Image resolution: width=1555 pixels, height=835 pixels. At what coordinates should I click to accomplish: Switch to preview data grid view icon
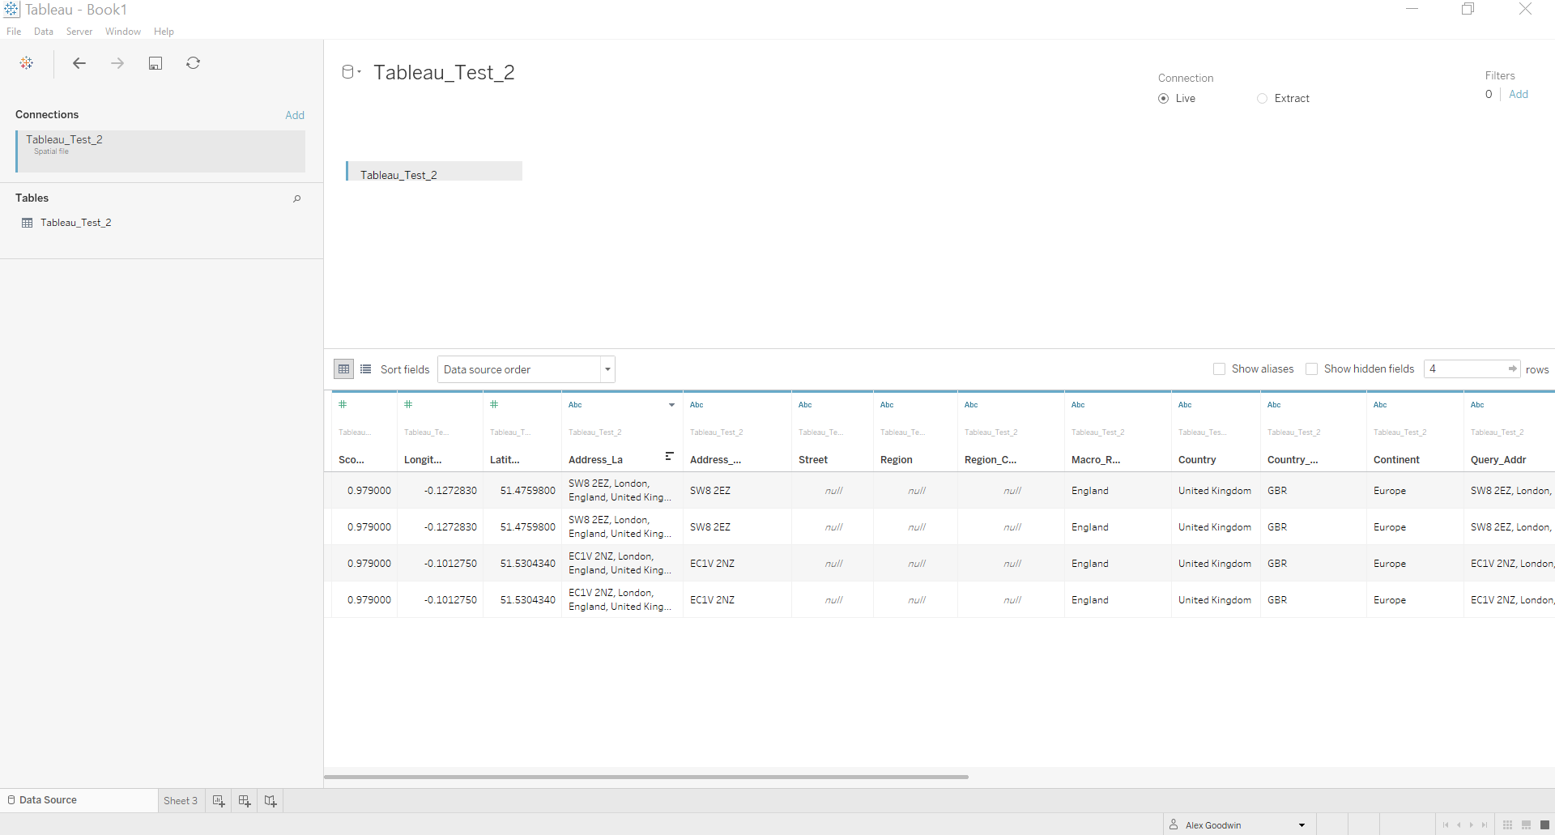(344, 369)
